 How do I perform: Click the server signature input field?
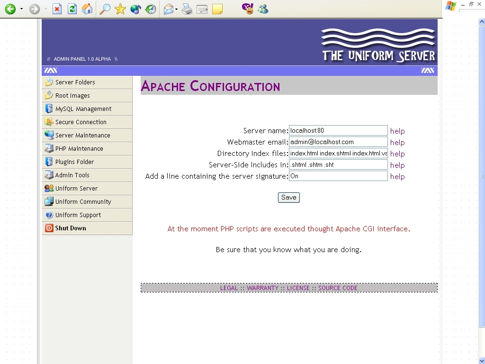point(338,176)
